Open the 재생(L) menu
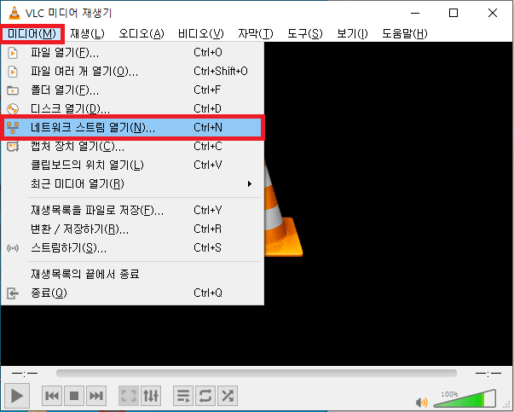 [87, 34]
